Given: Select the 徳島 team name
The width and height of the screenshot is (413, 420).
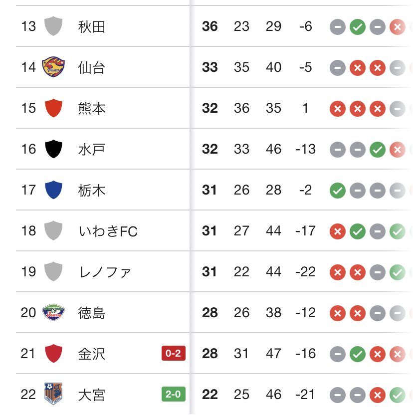Looking at the screenshot, I should [x=92, y=313].
